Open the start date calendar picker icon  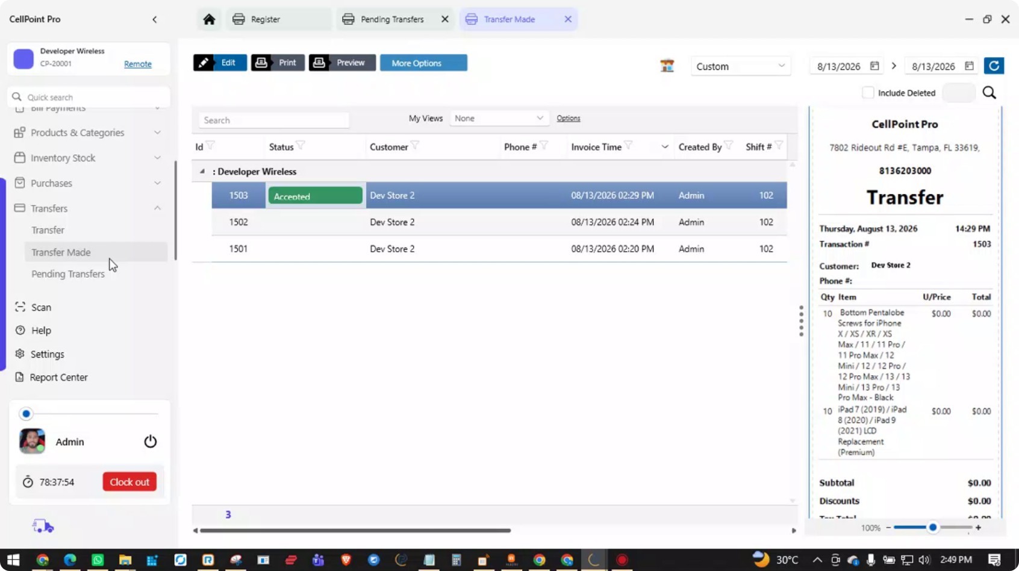click(x=874, y=66)
